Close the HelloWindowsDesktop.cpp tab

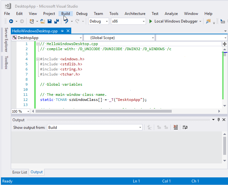pyautogui.click(x=68, y=31)
